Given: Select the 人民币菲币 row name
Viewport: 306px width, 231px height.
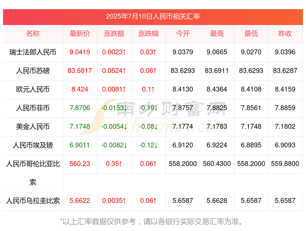Looking at the screenshot, I should pos(33,108).
